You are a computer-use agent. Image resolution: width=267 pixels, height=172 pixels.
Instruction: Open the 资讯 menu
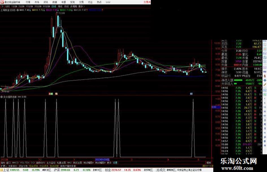[x=46, y=2]
